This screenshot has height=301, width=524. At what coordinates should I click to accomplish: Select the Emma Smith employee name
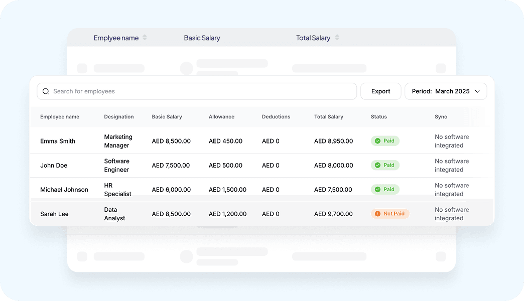click(58, 141)
